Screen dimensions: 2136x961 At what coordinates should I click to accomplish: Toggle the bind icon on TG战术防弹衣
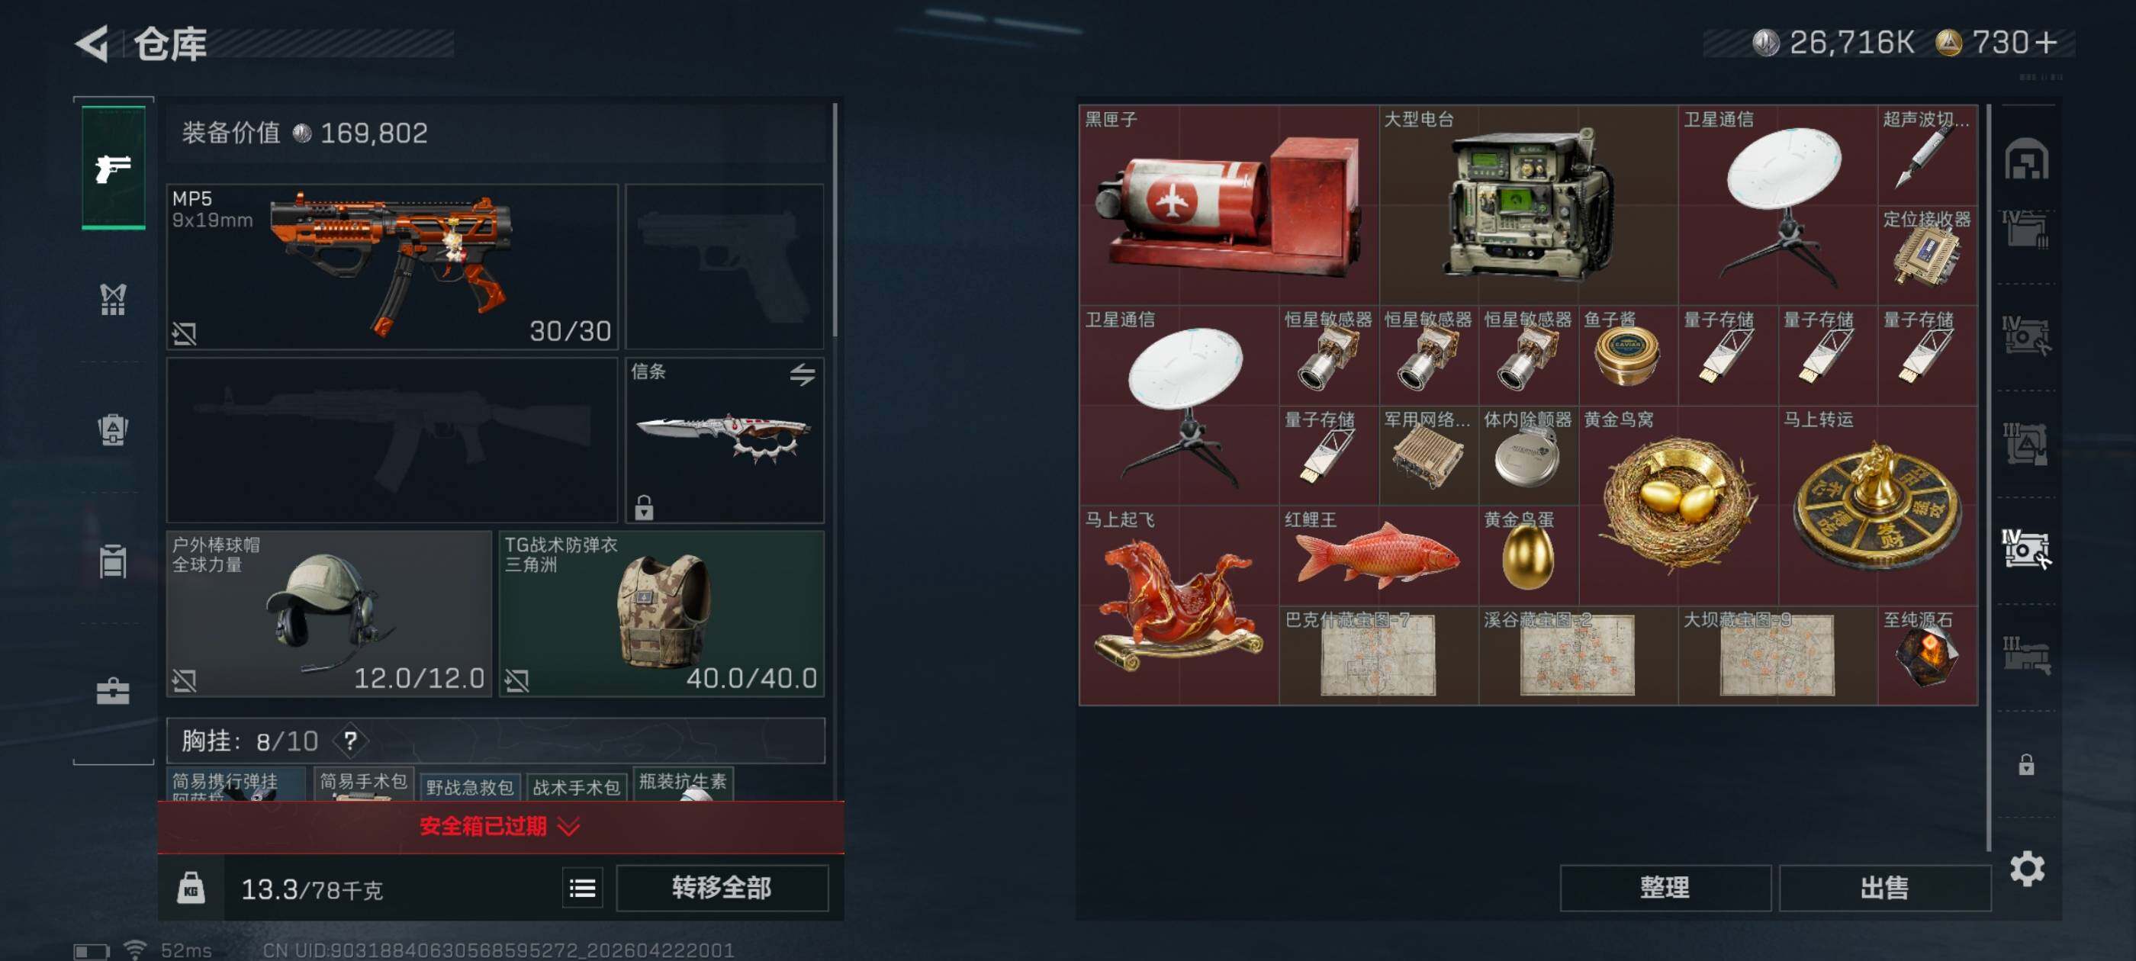(516, 681)
